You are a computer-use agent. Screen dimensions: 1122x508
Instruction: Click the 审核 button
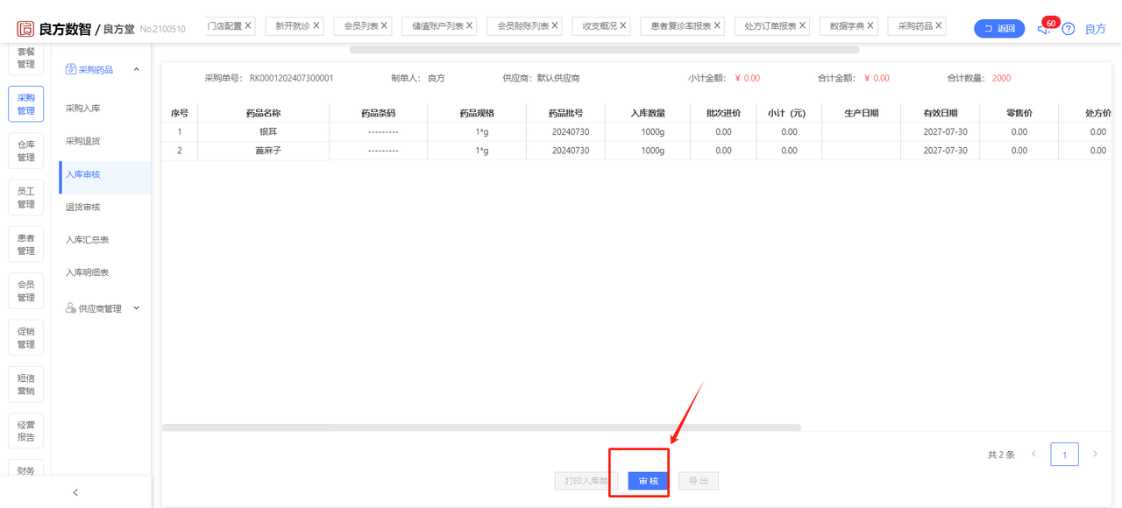pos(649,481)
